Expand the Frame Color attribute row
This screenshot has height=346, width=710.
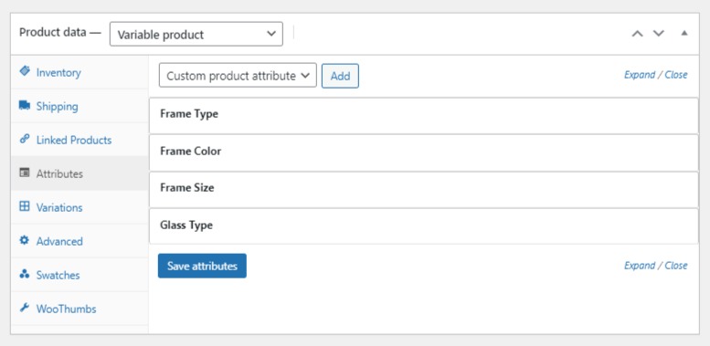[x=423, y=152]
